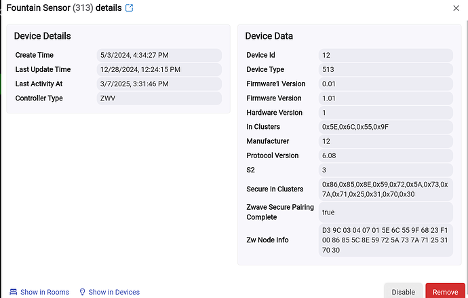Select the Controller Type ZWV field

(x=159, y=98)
